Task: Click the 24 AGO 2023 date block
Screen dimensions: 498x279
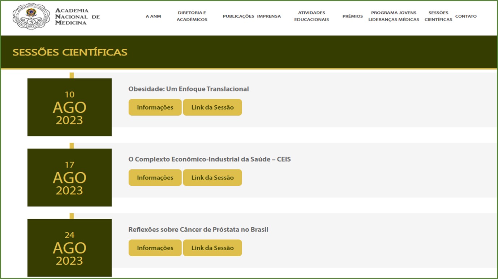Action: [x=69, y=248]
